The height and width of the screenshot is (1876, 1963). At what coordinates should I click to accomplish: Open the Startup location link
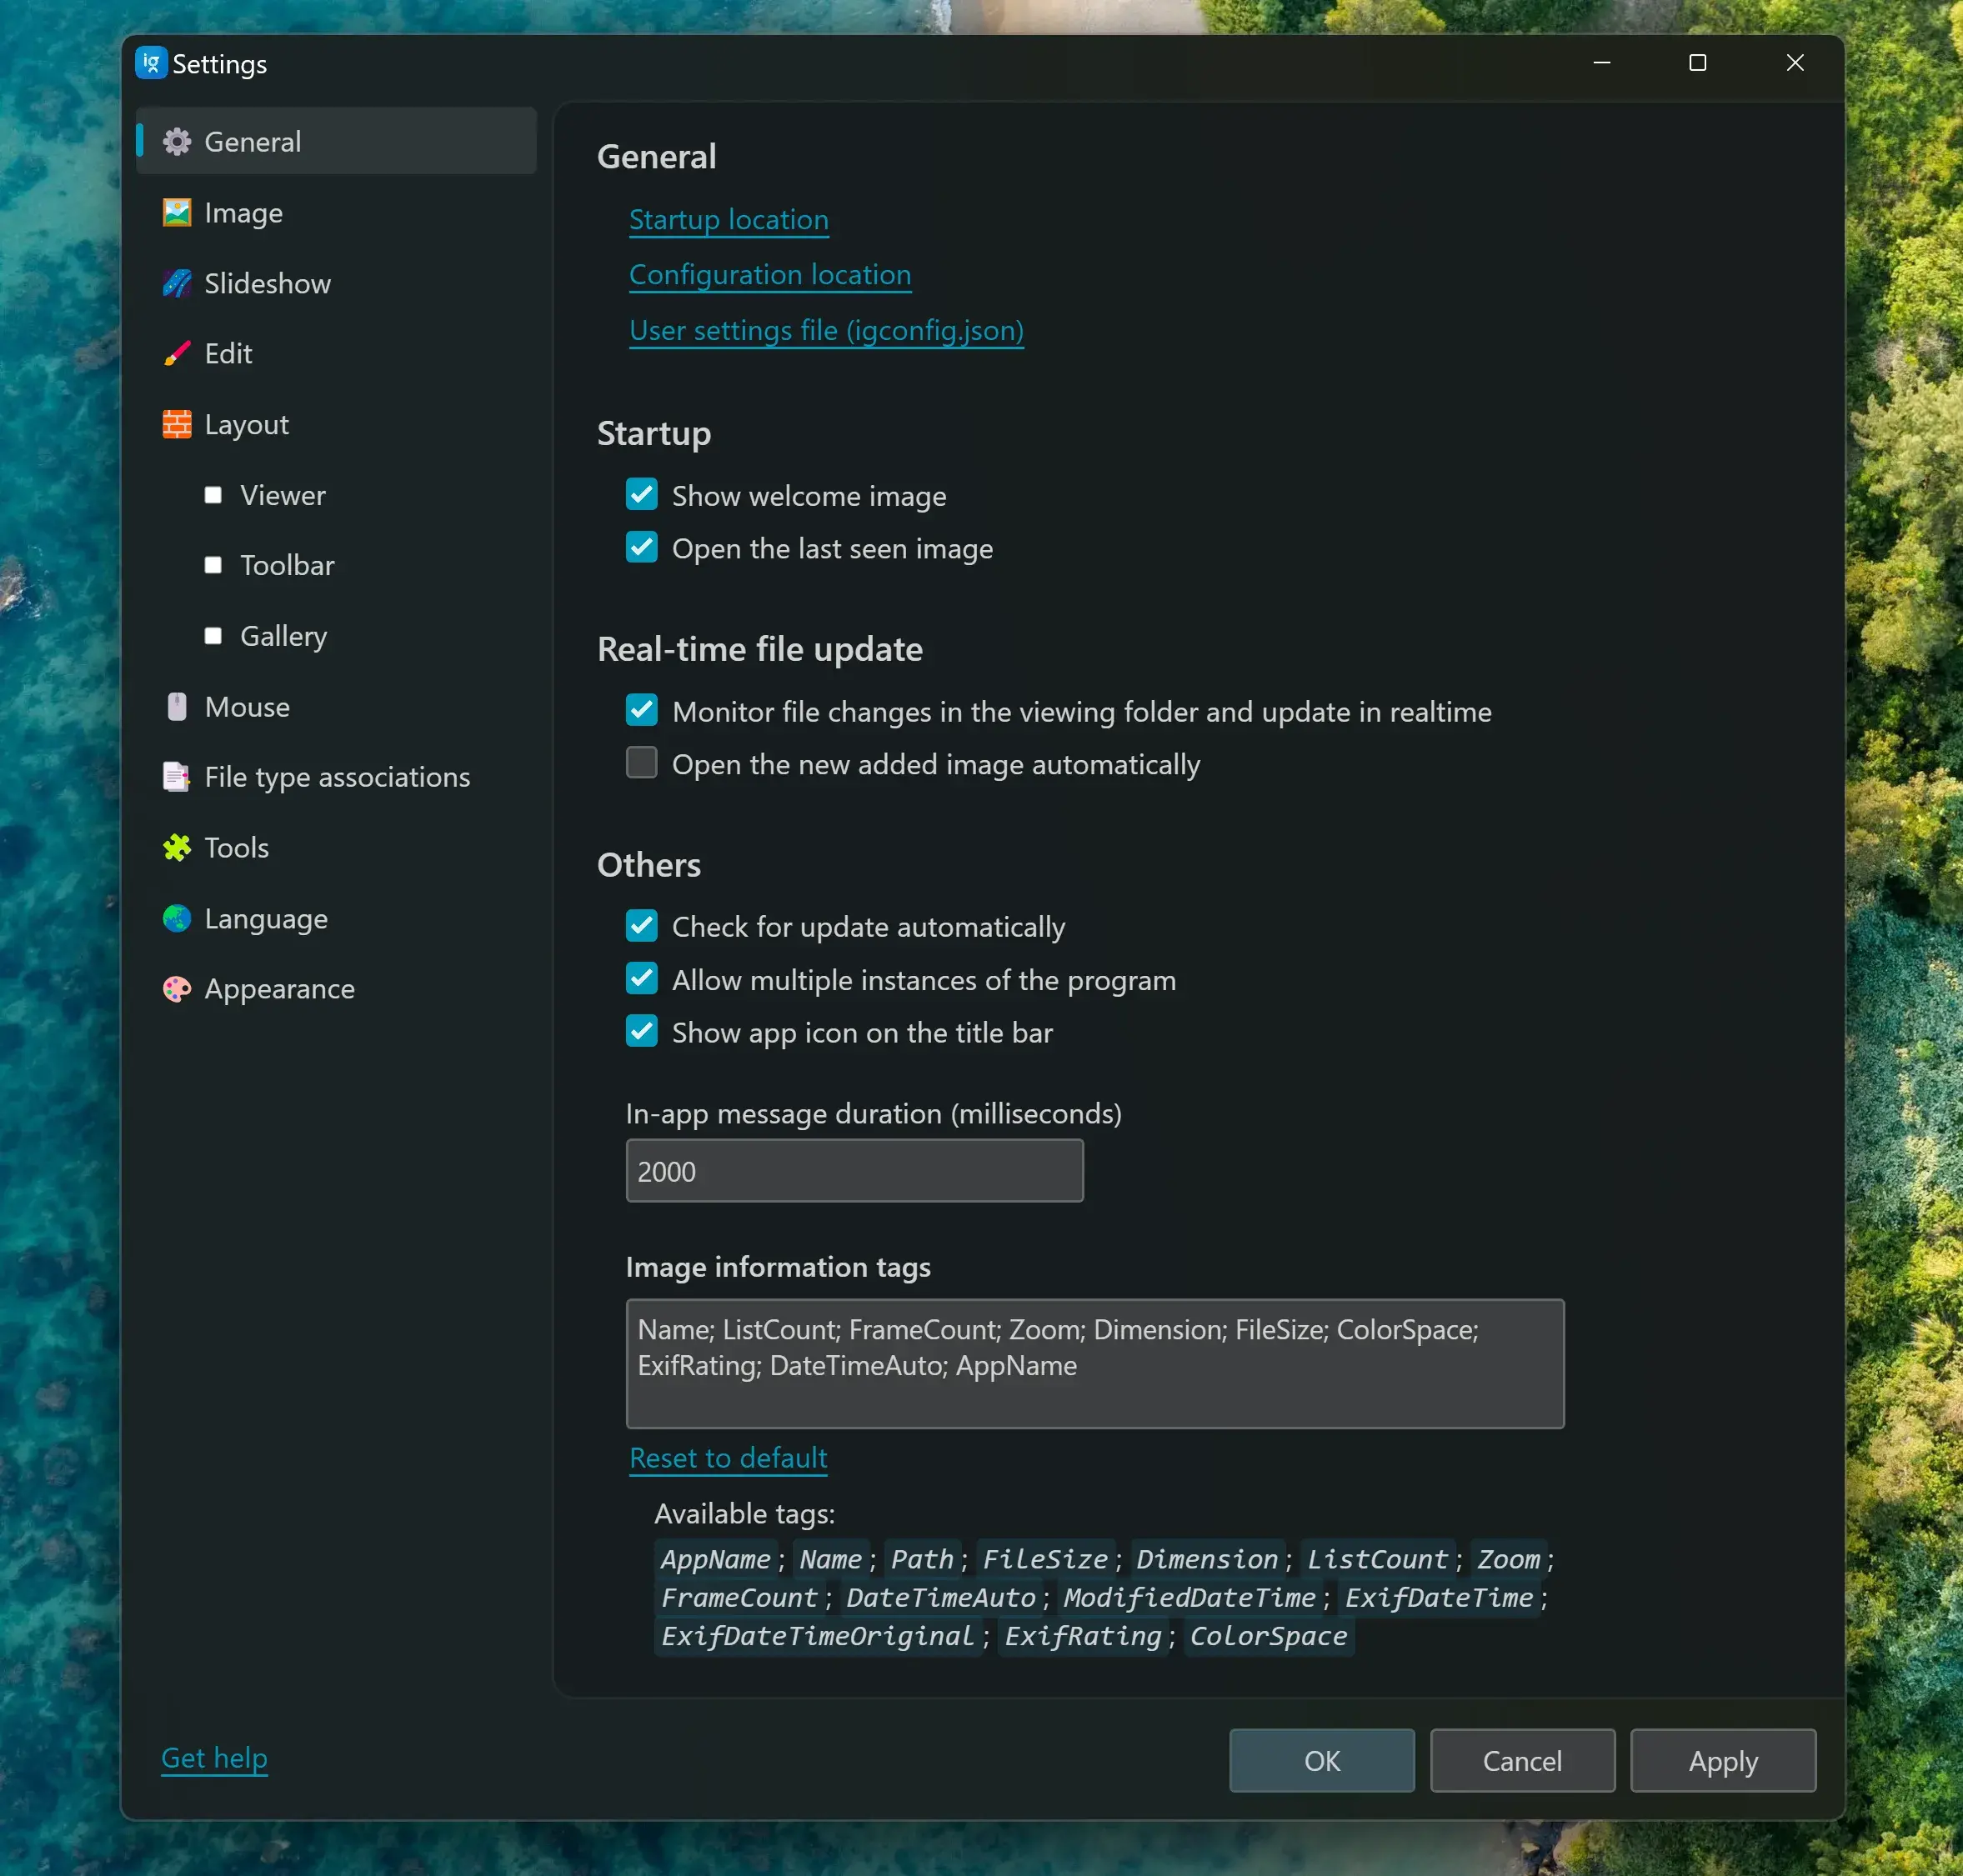[728, 220]
